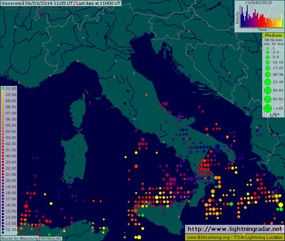Click the green dot beside 11:00

click(3, 89)
